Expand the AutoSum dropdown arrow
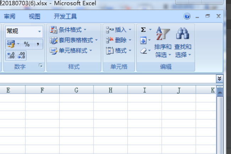 point(150,30)
